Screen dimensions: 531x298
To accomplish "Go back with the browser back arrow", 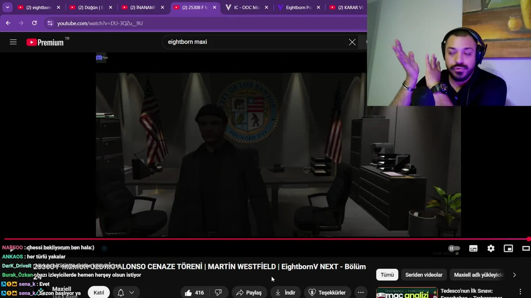I will (8, 23).
